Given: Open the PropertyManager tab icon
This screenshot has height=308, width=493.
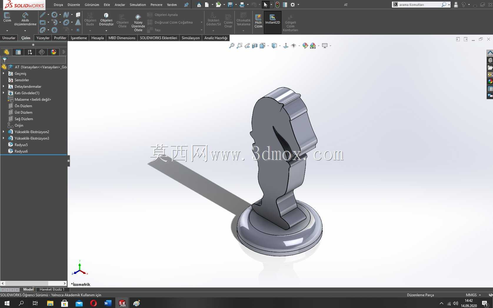Looking at the screenshot, I should [18, 52].
